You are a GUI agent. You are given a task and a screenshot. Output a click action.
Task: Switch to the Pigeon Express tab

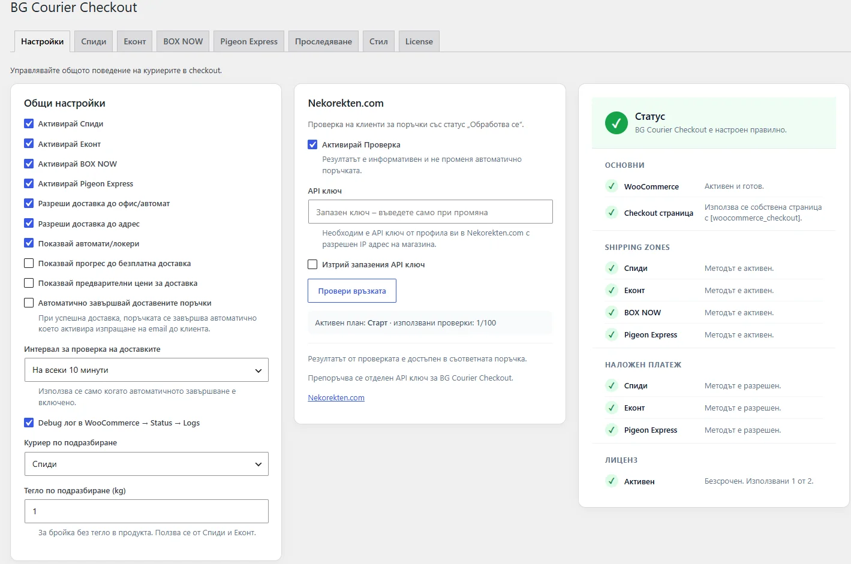tap(249, 41)
